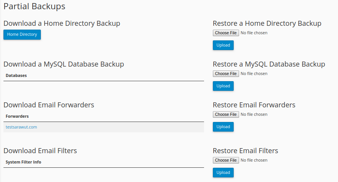Viewport: 338px width, 182px height.
Task: Click 'No file chosen' under Email Filters restore
Action: click(x=254, y=160)
